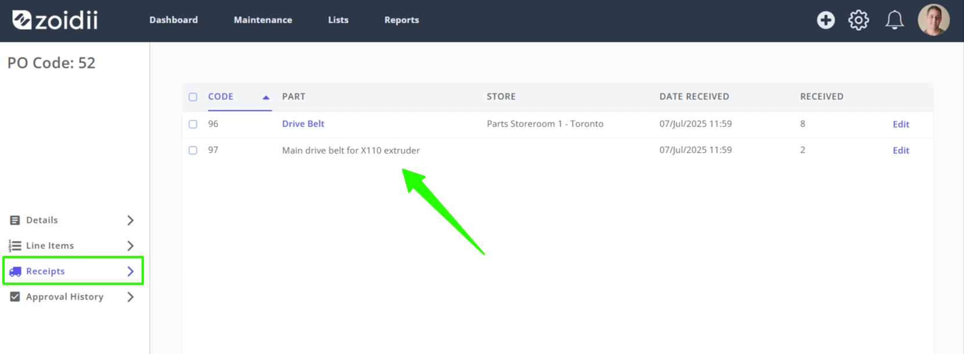Click the Line Items list icon
Image resolution: width=964 pixels, height=354 pixels.
click(x=15, y=245)
